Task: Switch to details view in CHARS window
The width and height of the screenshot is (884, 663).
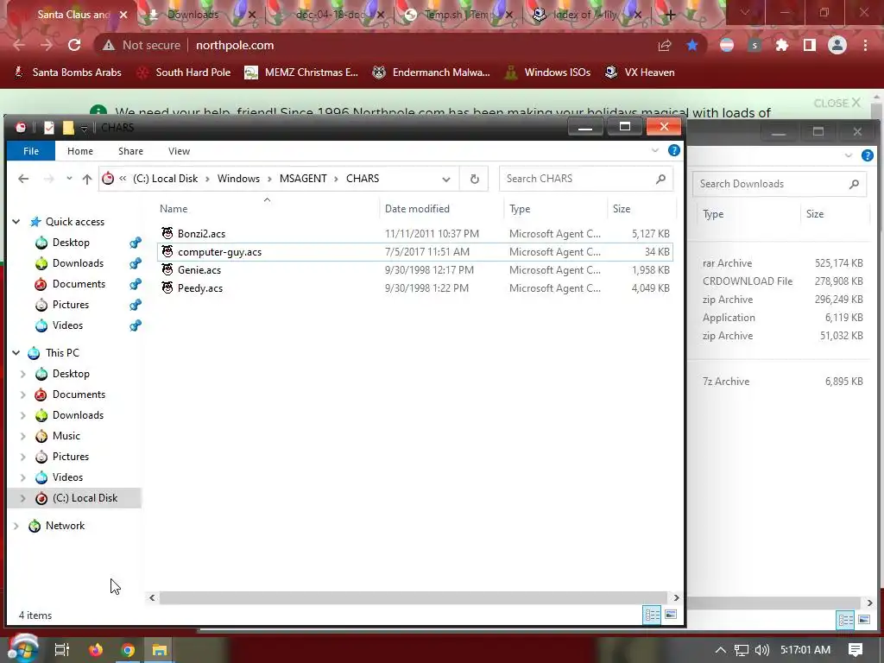Action: coord(652,615)
